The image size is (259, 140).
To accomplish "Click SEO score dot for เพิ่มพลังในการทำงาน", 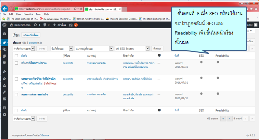I will (201, 62).
